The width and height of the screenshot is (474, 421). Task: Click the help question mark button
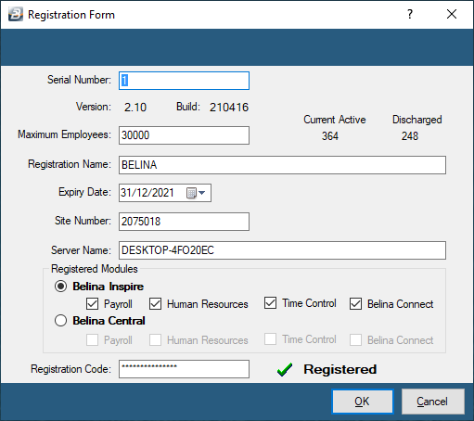[410, 14]
